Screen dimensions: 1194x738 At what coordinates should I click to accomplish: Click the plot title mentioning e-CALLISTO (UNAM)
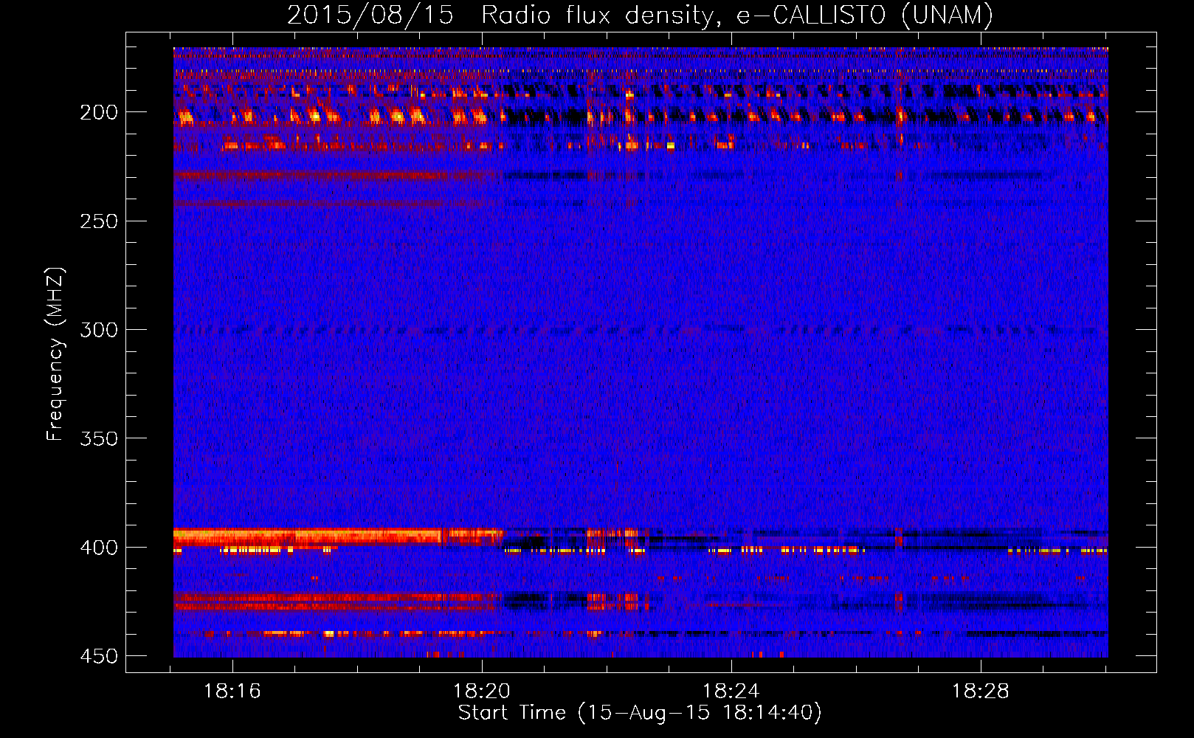tap(640, 15)
